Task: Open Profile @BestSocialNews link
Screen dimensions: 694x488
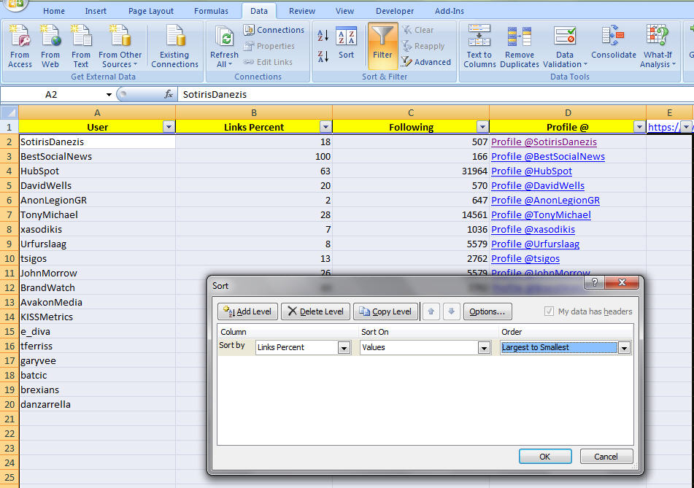Action: tap(548, 157)
